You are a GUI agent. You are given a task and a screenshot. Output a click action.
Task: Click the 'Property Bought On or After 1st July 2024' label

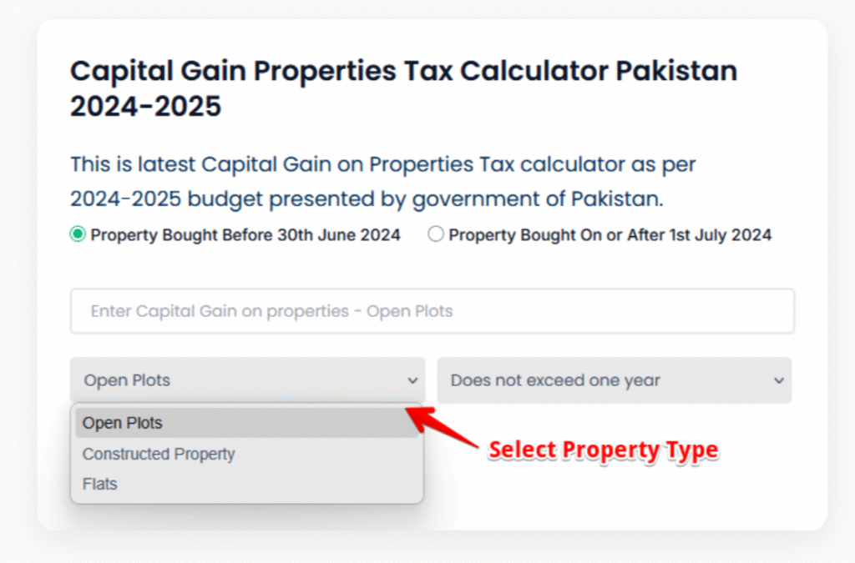pyautogui.click(x=610, y=235)
